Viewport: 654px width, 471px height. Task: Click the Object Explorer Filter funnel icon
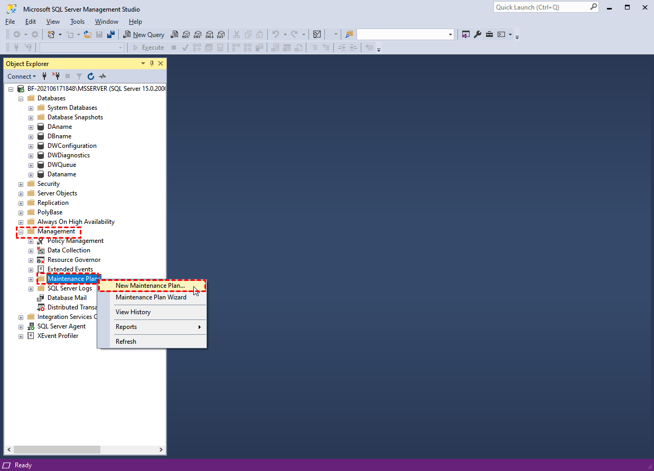(x=79, y=76)
